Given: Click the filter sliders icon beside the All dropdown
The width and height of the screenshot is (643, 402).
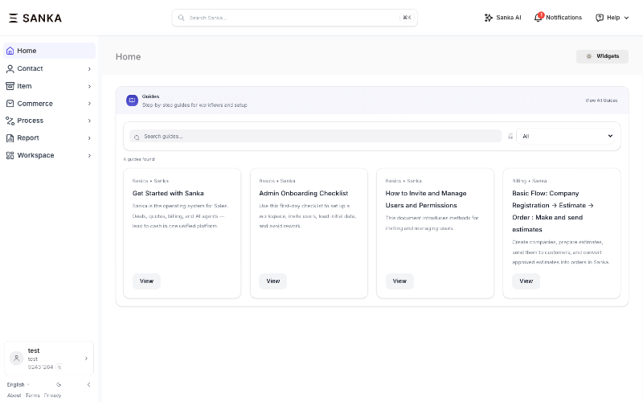Looking at the screenshot, I should [x=510, y=136].
